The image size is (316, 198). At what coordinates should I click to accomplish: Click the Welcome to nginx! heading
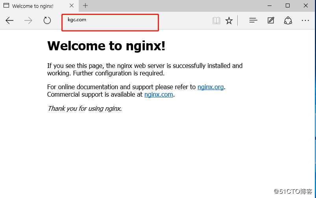coord(106,46)
